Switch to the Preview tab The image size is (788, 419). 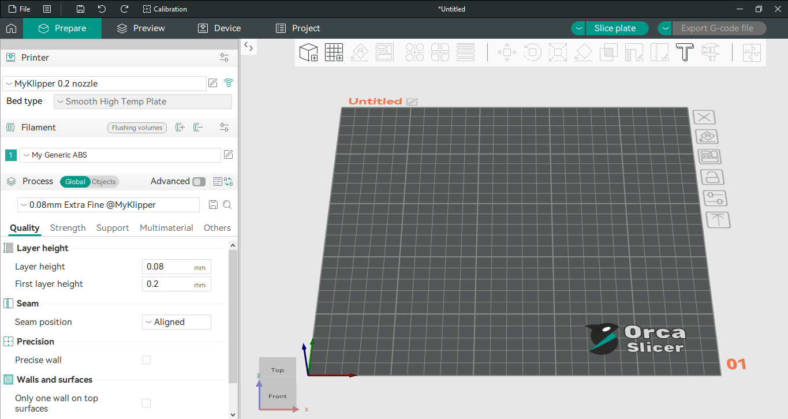click(x=140, y=28)
